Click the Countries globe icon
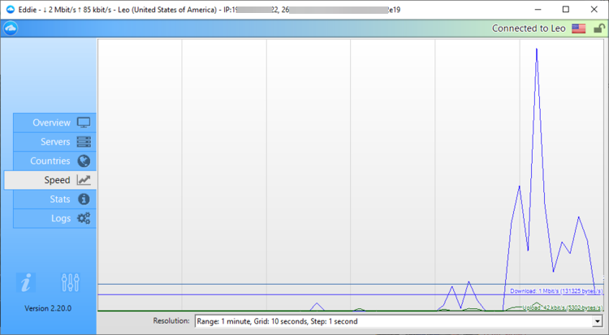The width and height of the screenshot is (609, 335). [x=84, y=161]
